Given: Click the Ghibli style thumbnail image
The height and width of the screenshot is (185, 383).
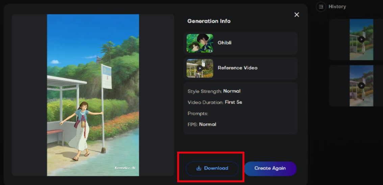Looking at the screenshot, I should 200,43.
